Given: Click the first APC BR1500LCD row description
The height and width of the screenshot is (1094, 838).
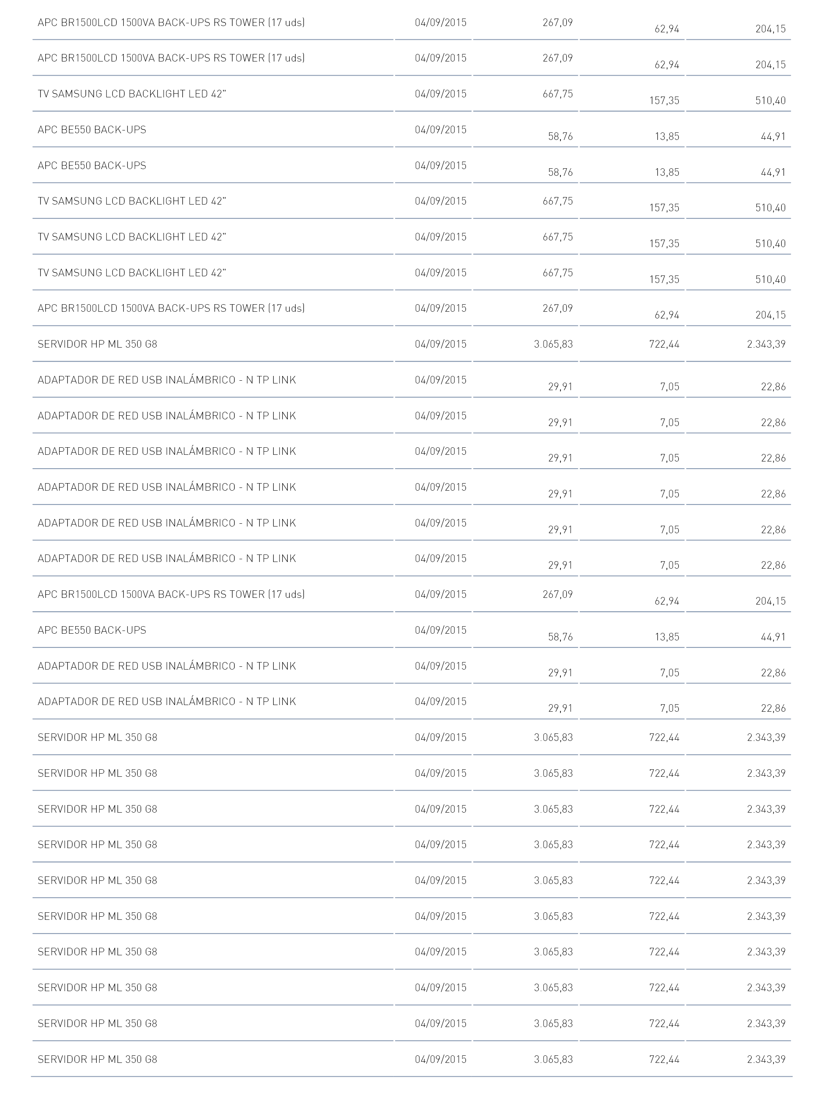Looking at the screenshot, I should click(x=171, y=22).
